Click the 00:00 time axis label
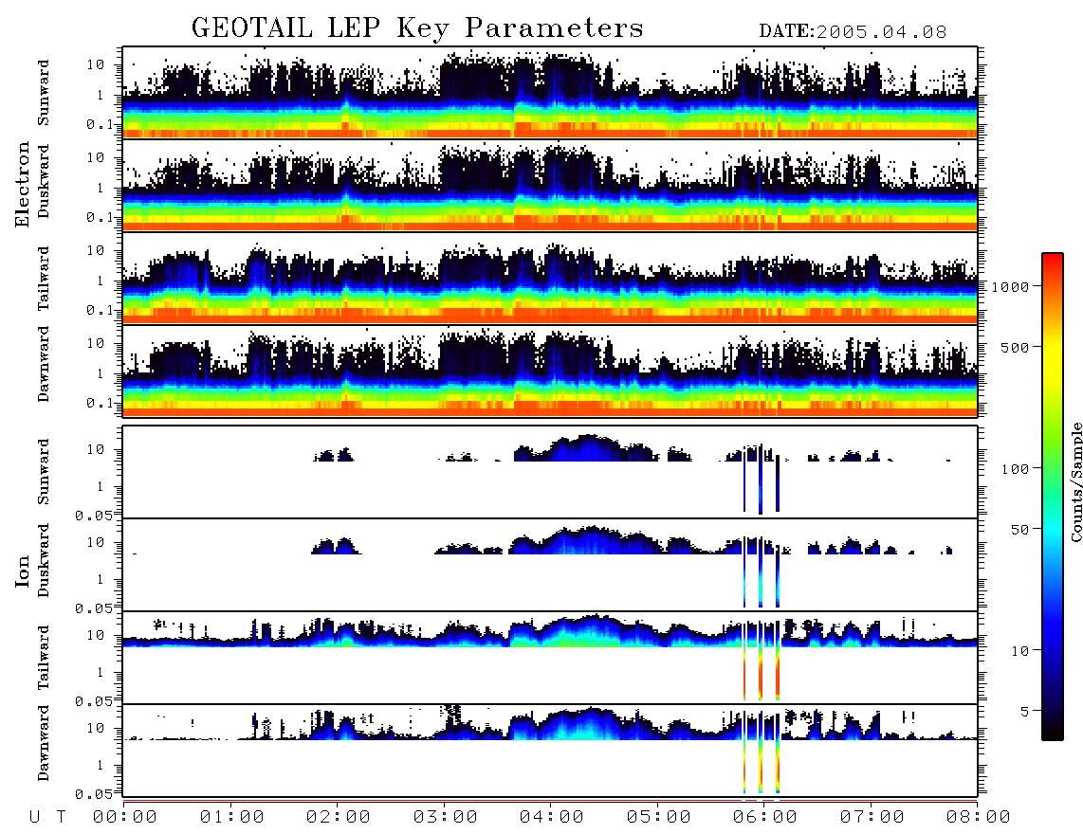1083x834 pixels. pos(125,817)
